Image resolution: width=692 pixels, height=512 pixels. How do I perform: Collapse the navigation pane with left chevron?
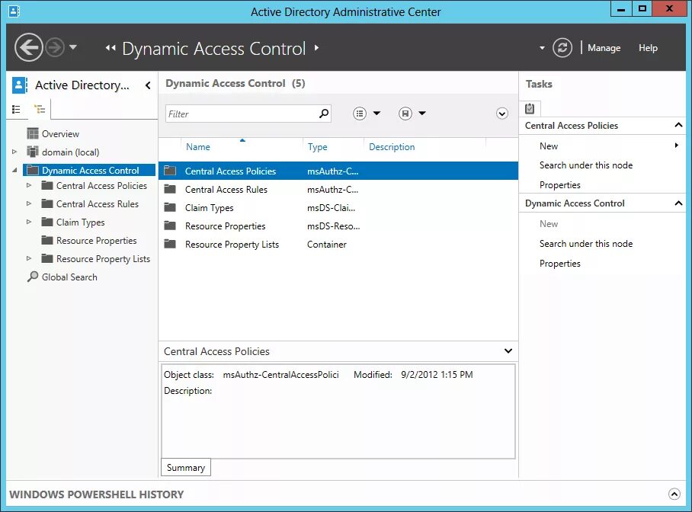click(148, 85)
